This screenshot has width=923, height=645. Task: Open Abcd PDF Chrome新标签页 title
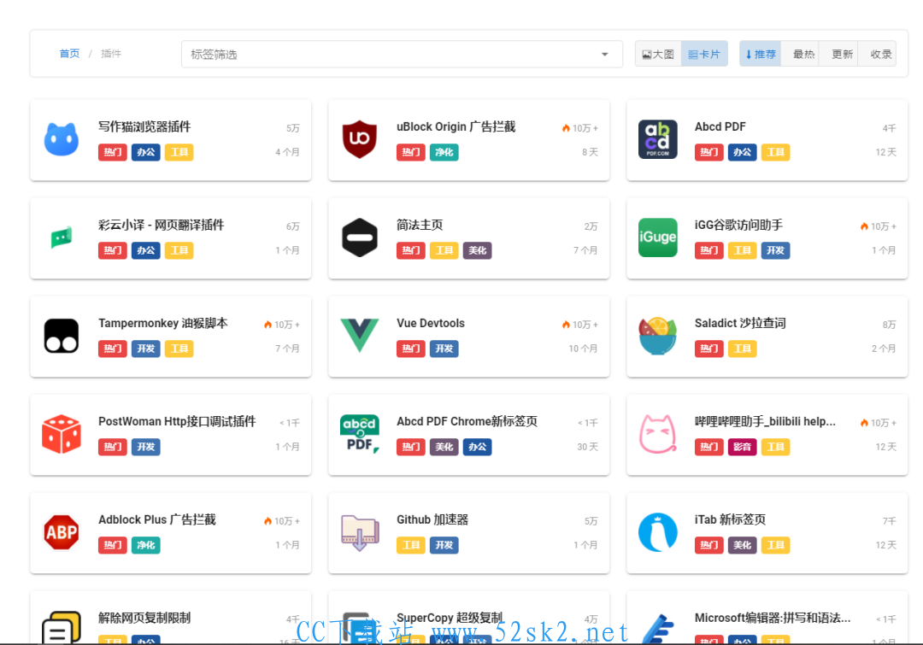click(467, 421)
